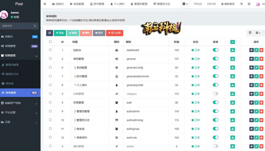Open 常规管理 in the sidebar
Viewport: 265px width, 151px height.
click(x=20, y=46)
